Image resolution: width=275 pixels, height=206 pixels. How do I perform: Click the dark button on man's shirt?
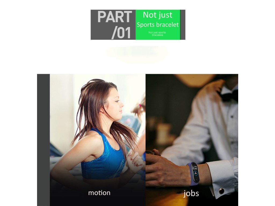point(232,116)
